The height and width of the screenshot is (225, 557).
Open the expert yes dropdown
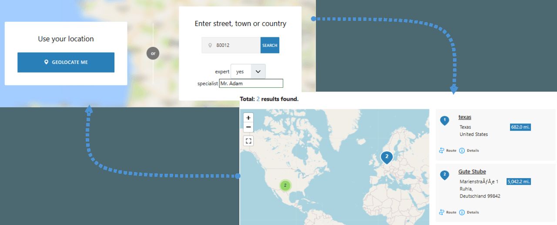click(248, 72)
